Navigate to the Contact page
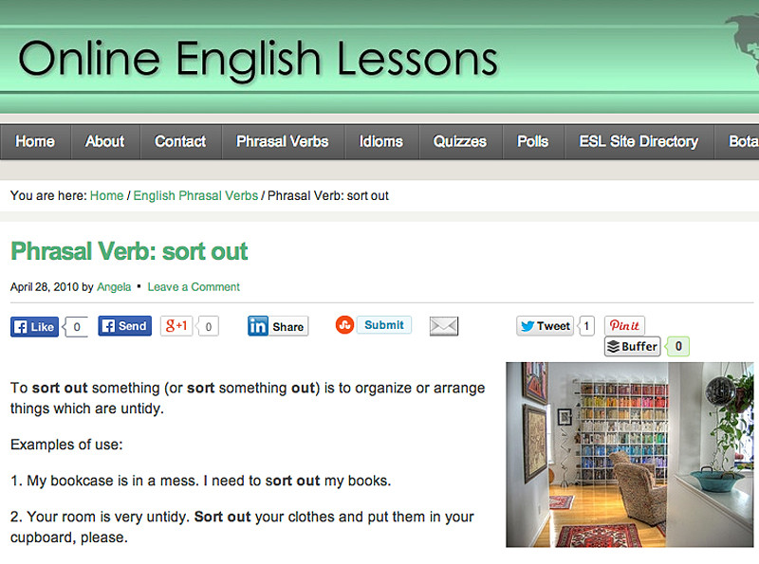The height and width of the screenshot is (564, 759). click(x=180, y=142)
